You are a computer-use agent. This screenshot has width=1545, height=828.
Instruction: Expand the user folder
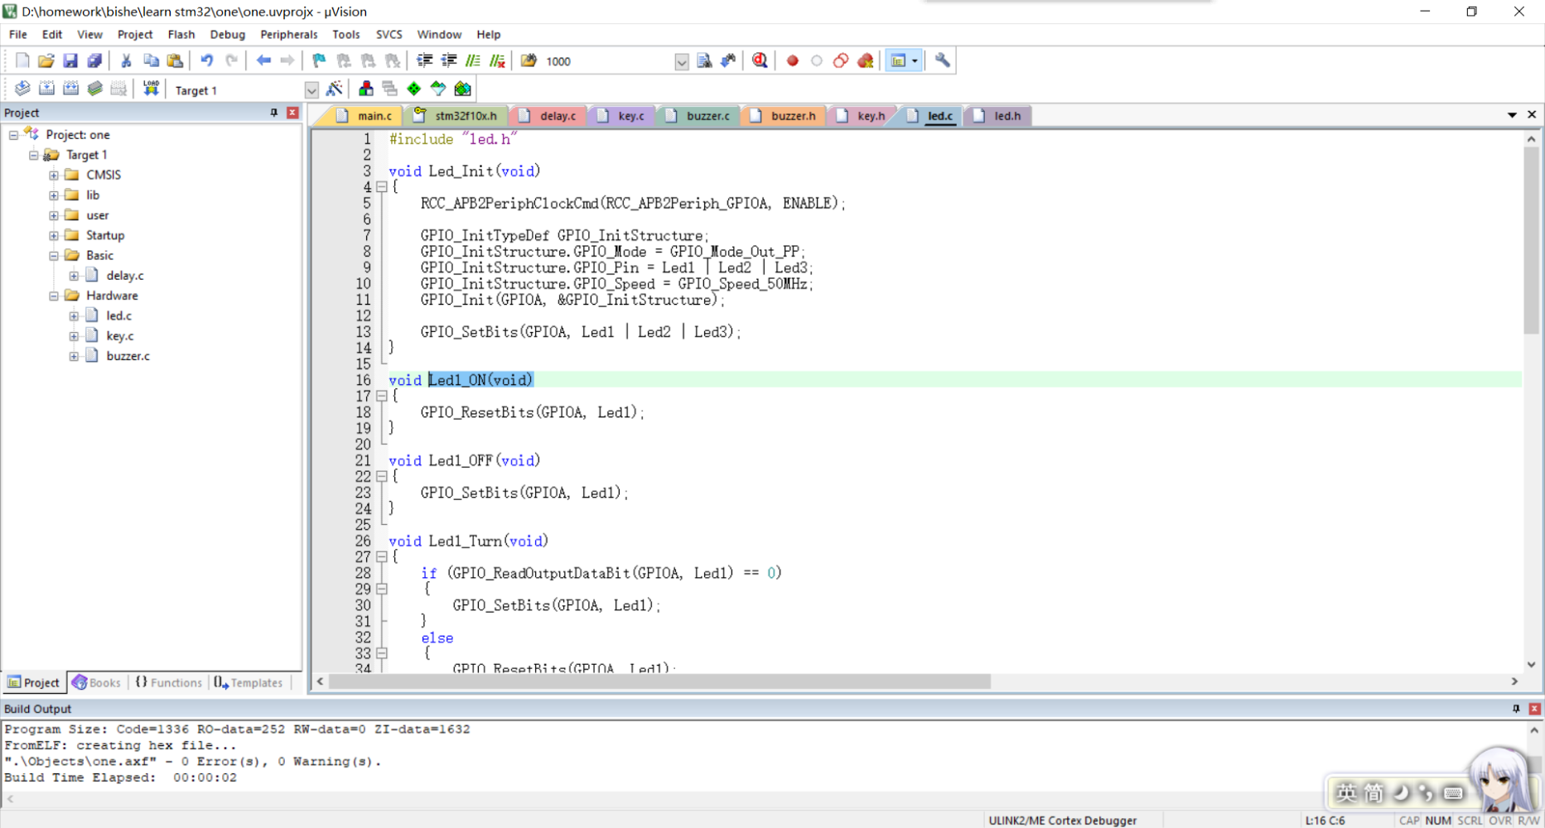(54, 215)
